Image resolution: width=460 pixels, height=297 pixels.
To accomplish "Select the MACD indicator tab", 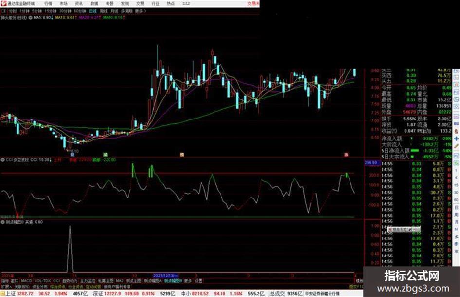I will click(x=26, y=281).
